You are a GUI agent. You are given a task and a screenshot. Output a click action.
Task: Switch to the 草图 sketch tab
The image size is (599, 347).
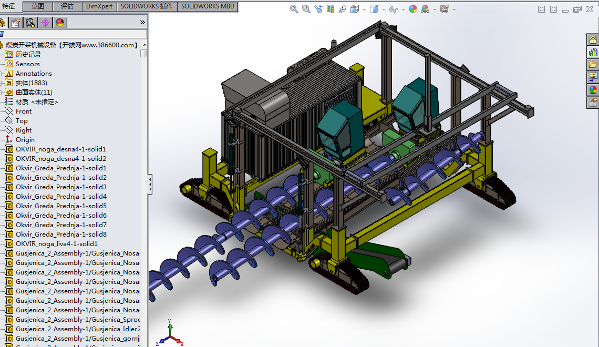coord(38,6)
